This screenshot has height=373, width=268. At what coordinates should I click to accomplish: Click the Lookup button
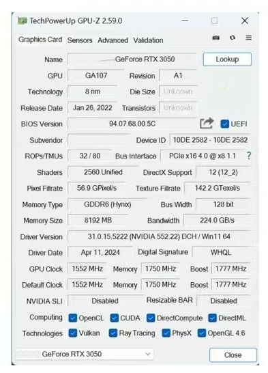click(x=227, y=59)
